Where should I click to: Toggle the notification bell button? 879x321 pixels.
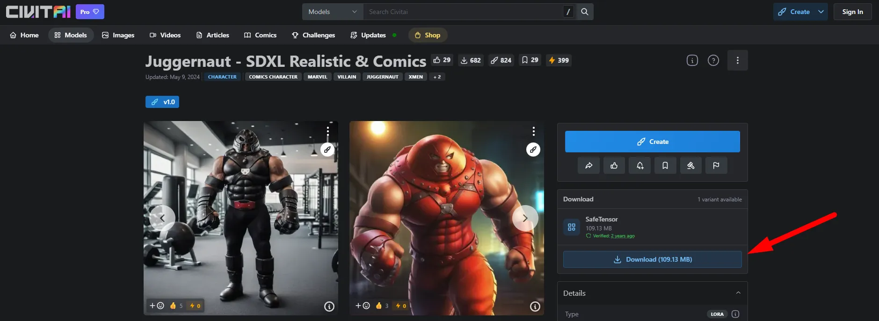click(x=640, y=165)
